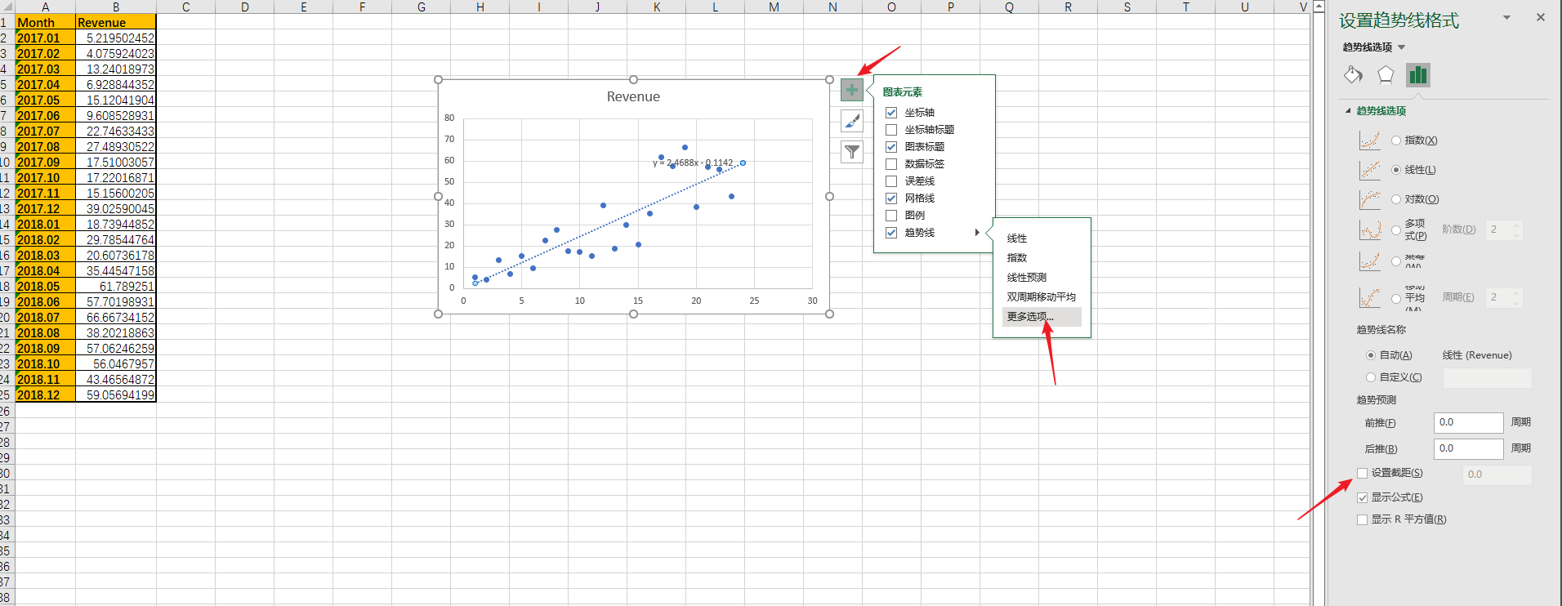Increase the 阶数(D) order spinner

click(x=1516, y=225)
